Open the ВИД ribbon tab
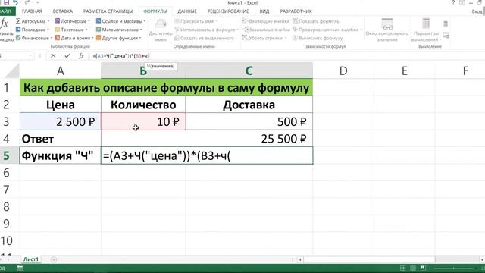The image size is (485, 273). [x=264, y=11]
